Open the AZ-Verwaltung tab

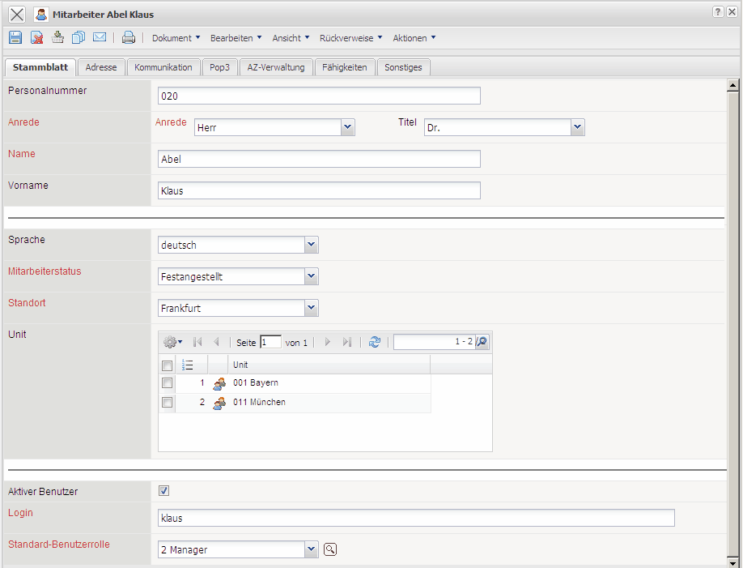pos(276,67)
